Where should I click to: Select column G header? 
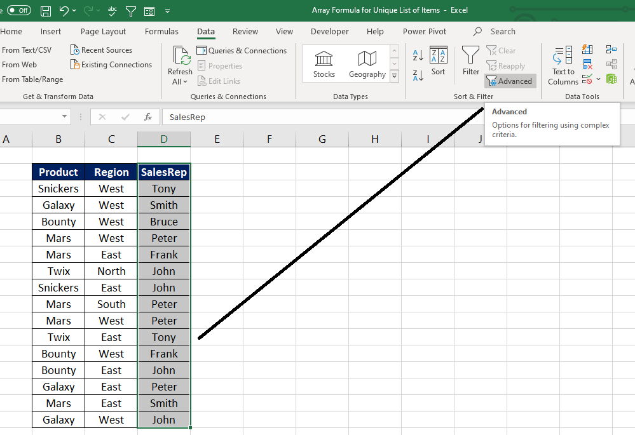tap(322, 139)
